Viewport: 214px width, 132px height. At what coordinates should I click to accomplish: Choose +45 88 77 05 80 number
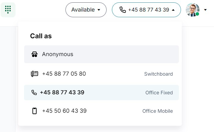coord(101,74)
